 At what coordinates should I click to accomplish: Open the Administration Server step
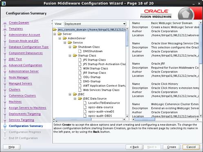pyautogui.click(x=24, y=71)
